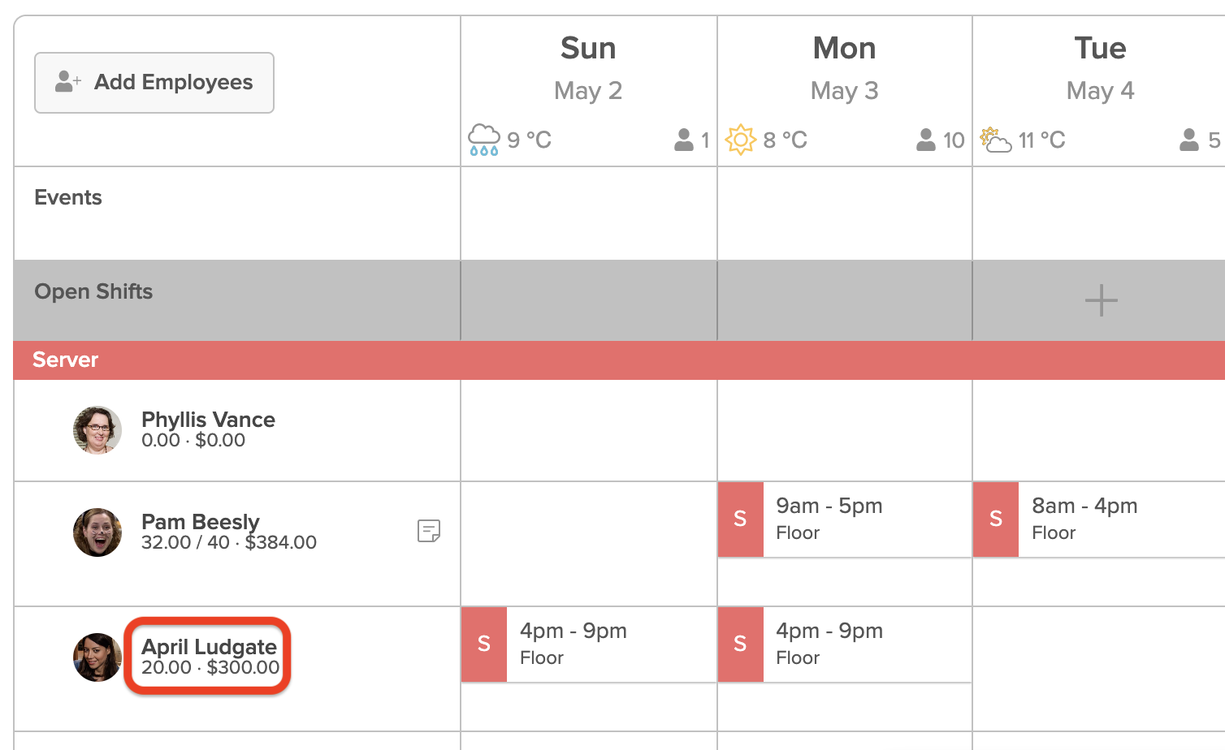Screen dimensions: 1225x750
Task: Click Monday's staff count person icon
Action: coord(926,140)
